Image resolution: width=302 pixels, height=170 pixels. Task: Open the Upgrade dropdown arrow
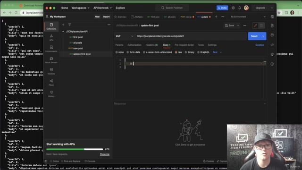[272, 8]
